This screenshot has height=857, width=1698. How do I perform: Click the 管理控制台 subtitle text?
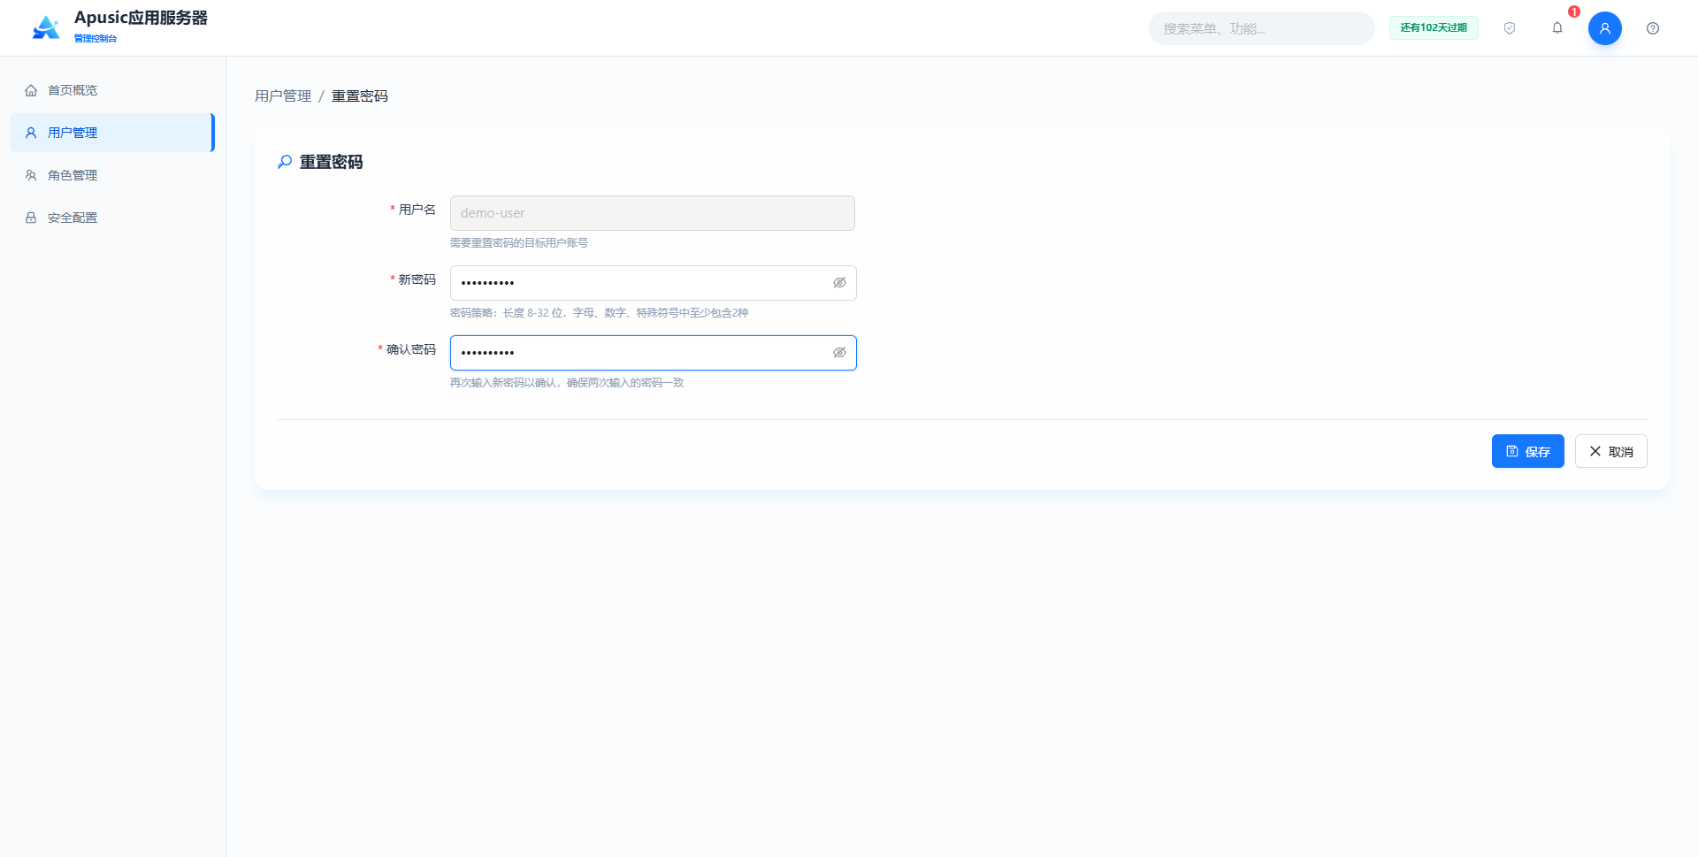pos(96,39)
